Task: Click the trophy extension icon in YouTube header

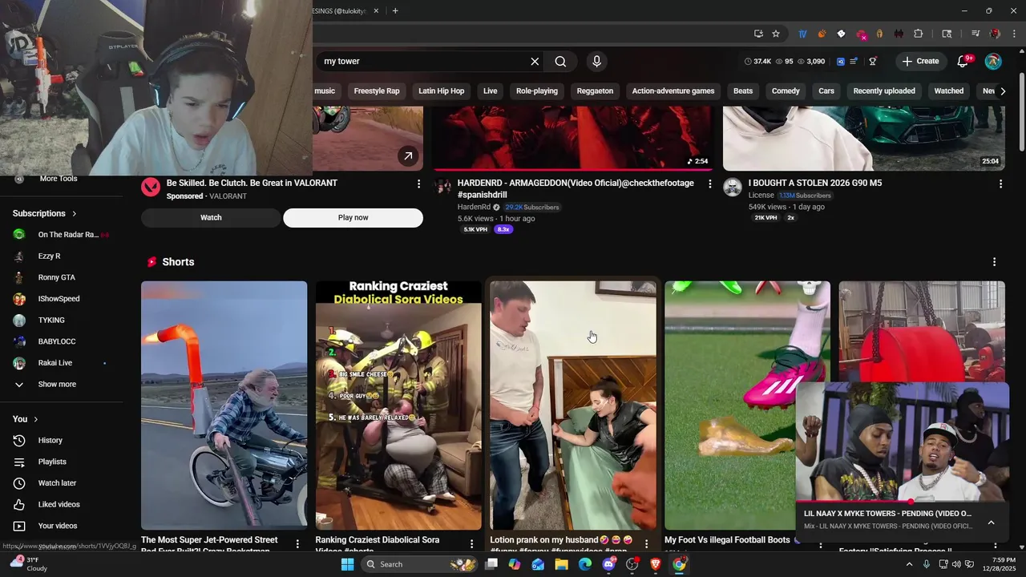Action: pos(873,62)
